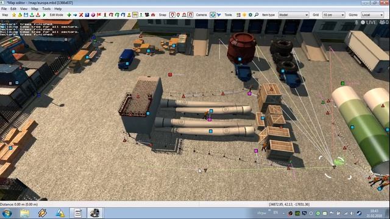
Task: Click the black movie camera icon in Edit Mode
Action: 147,15
